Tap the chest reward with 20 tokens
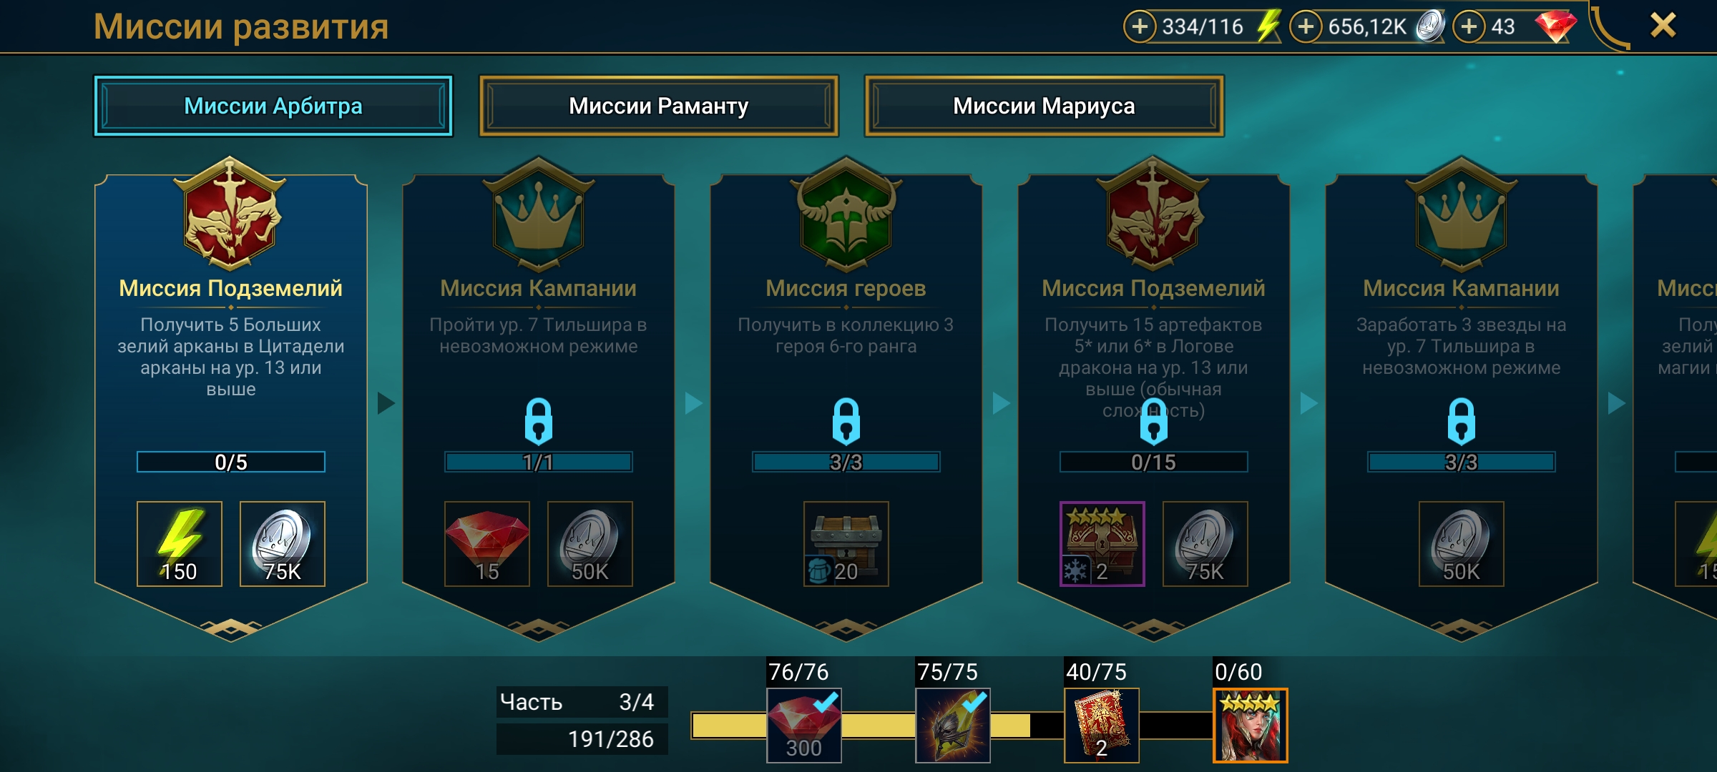 tap(846, 543)
